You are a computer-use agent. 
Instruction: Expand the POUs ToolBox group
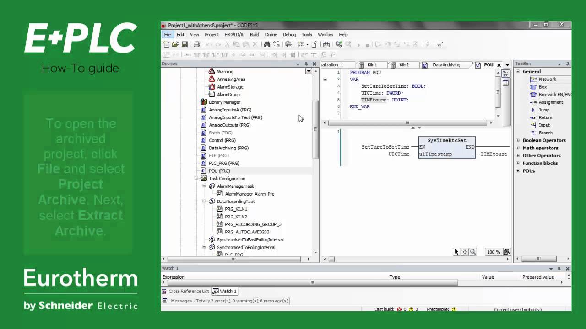click(518, 171)
